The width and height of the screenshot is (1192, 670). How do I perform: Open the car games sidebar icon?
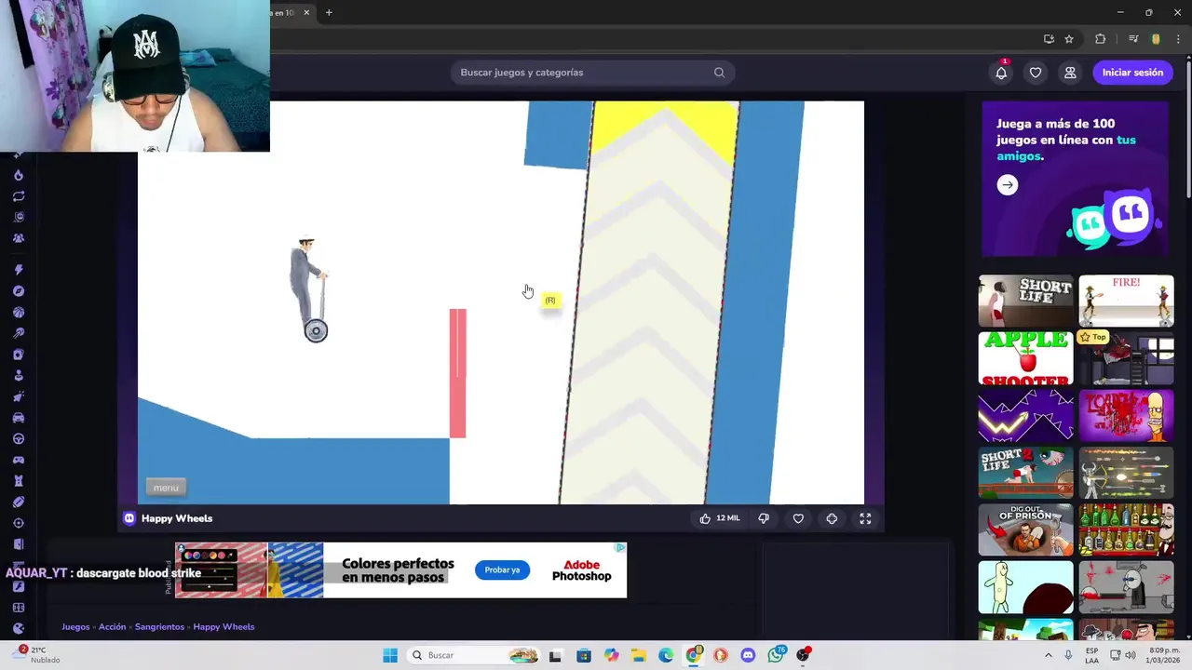(19, 418)
